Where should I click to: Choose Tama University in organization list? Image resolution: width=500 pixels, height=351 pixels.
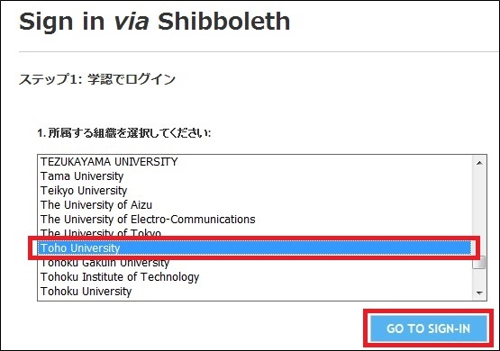click(254, 176)
